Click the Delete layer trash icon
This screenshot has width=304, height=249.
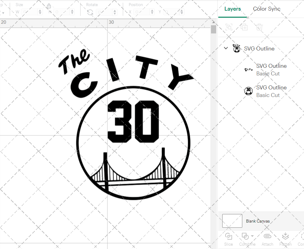tap(259, 27)
